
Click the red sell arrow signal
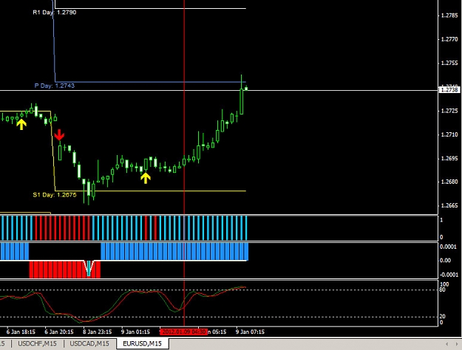click(59, 134)
